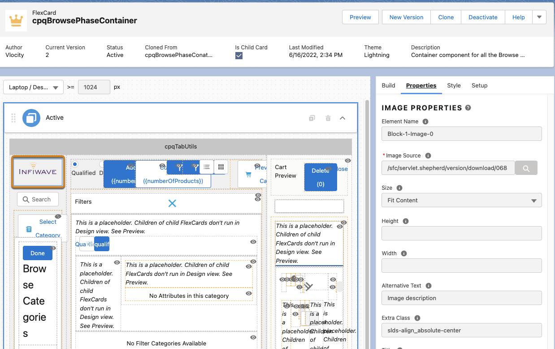Image resolution: width=555 pixels, height=349 pixels.
Task: Click the trash icon to delete the Active state
Action: (328, 118)
